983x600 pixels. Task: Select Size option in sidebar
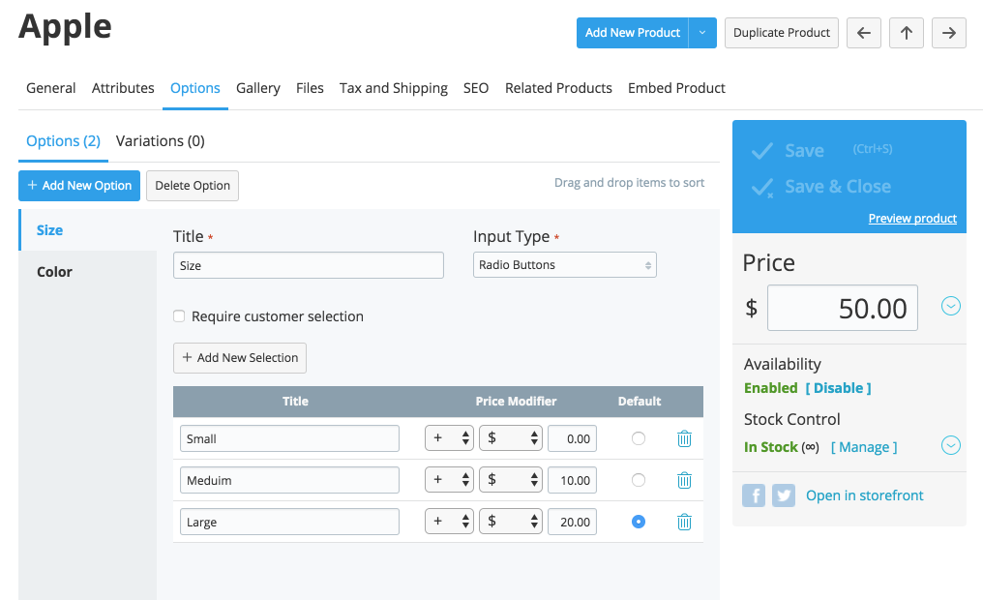tap(88, 230)
